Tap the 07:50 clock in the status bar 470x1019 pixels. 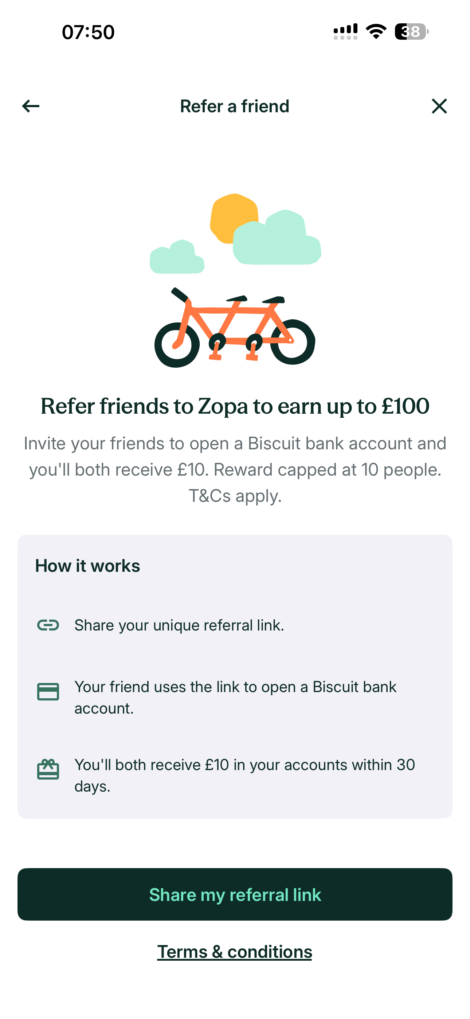88,32
